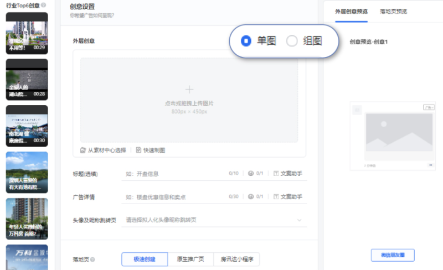The width and height of the screenshot is (443, 270).
Task: Click the 快速制图 icon
Action: (138, 150)
